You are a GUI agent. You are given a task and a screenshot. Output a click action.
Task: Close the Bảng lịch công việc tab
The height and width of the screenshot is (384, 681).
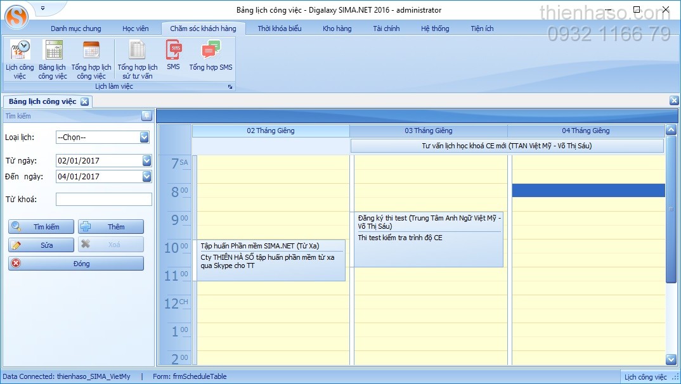84,101
